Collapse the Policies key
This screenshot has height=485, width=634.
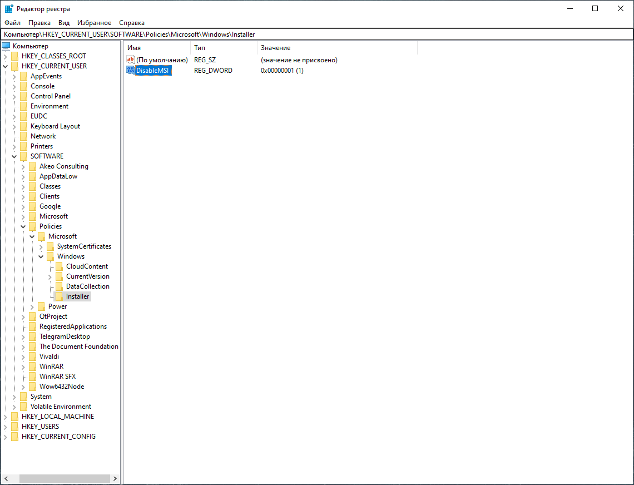23,226
